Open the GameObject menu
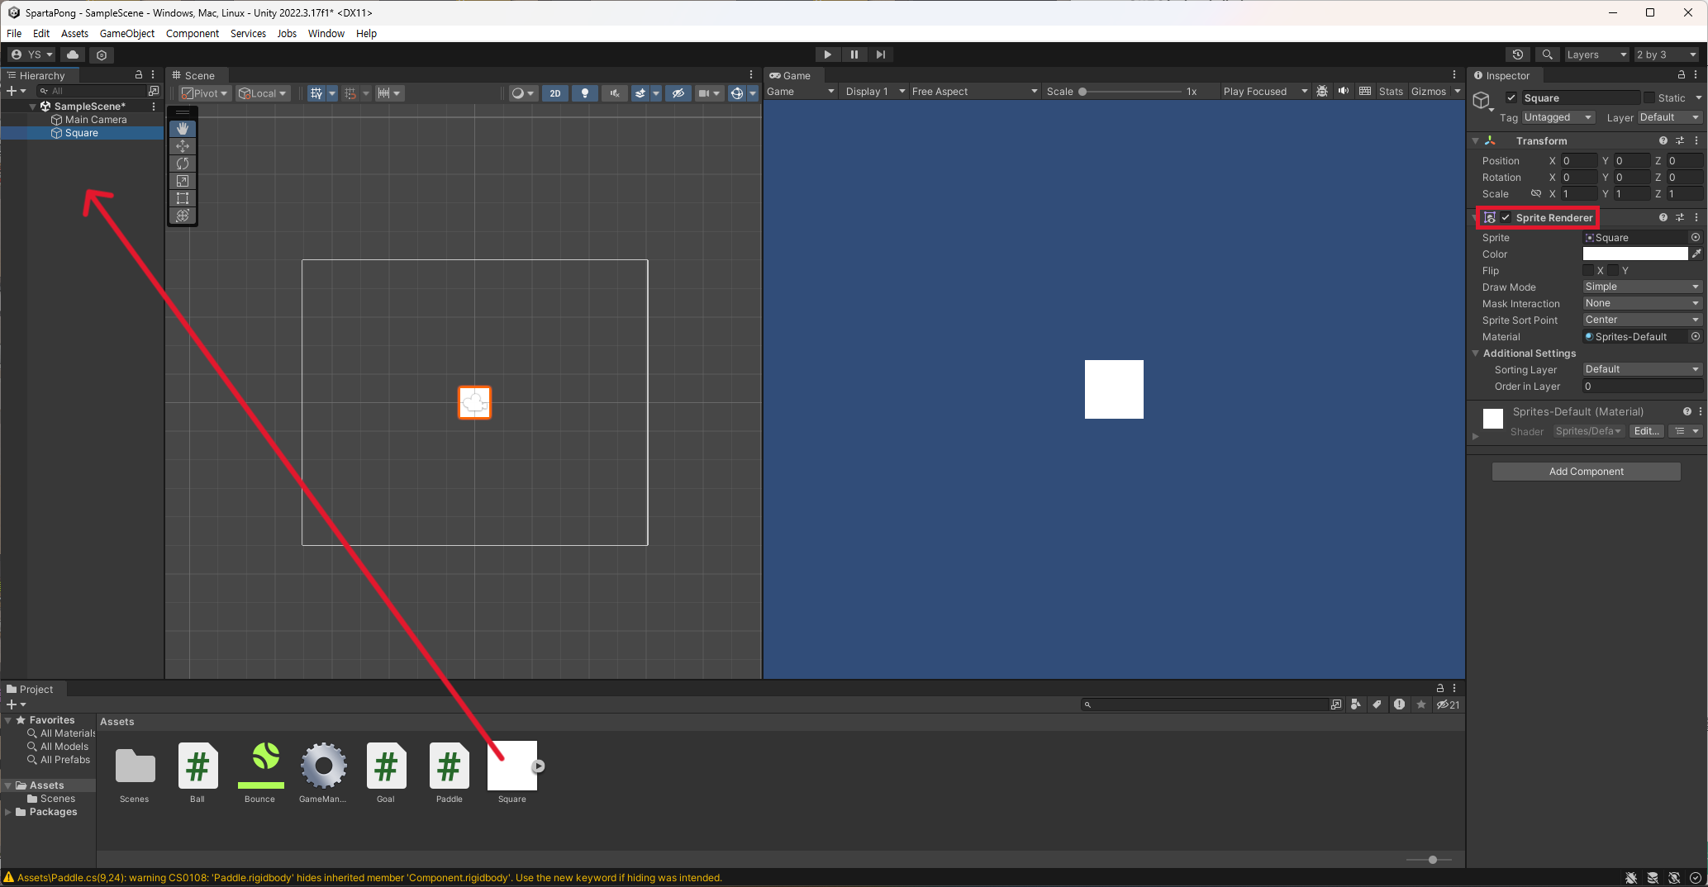 126,33
